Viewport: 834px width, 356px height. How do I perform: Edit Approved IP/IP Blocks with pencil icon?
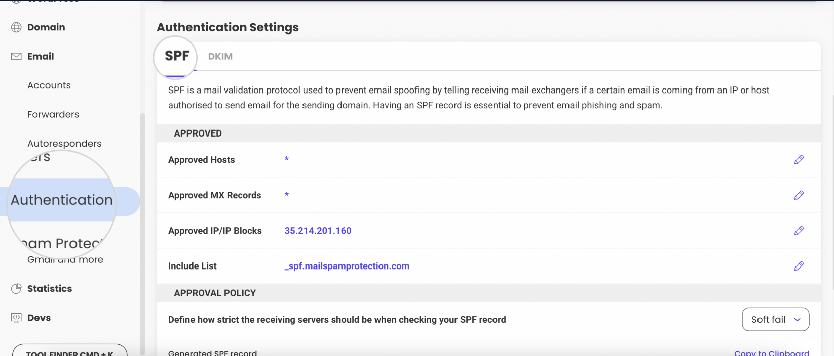799,231
